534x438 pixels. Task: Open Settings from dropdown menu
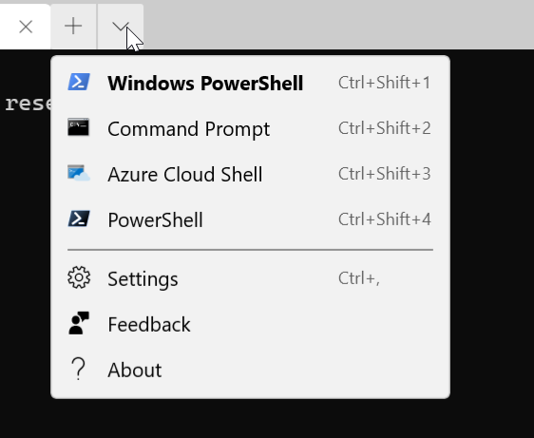[250, 278]
